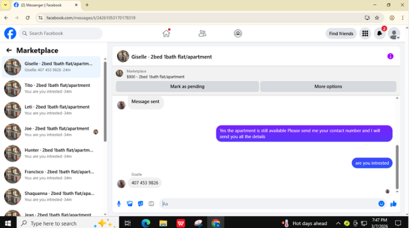Screen dimensions: 409x228
Task: View site information icon
Action: [40, 18]
